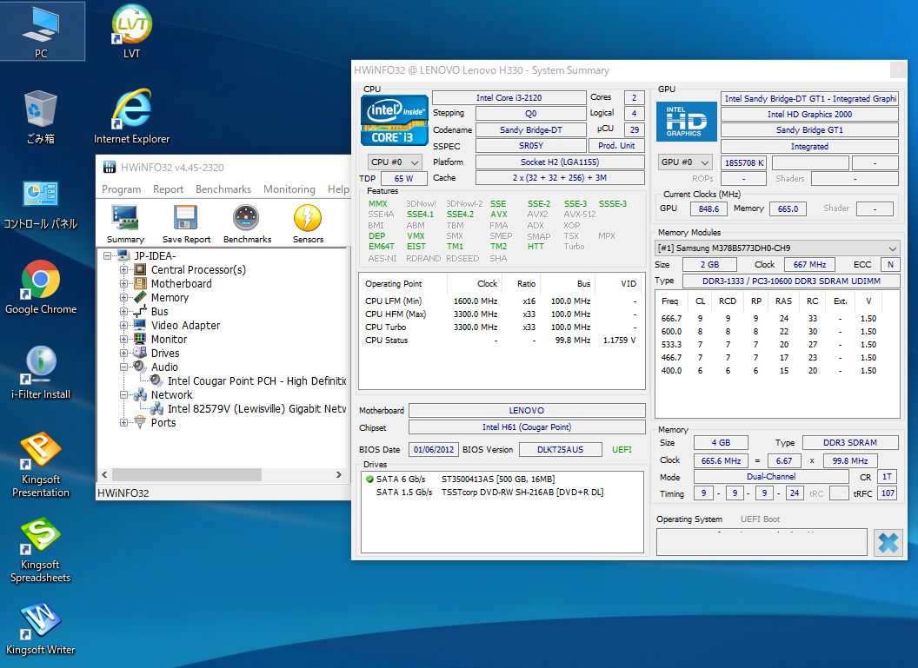Screen dimensions: 918x668
Task: Click the Video Adapter tree icon
Action: (140, 325)
